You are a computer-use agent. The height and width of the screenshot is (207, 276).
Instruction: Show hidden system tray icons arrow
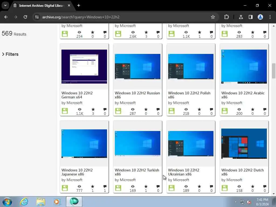[x=236, y=202]
